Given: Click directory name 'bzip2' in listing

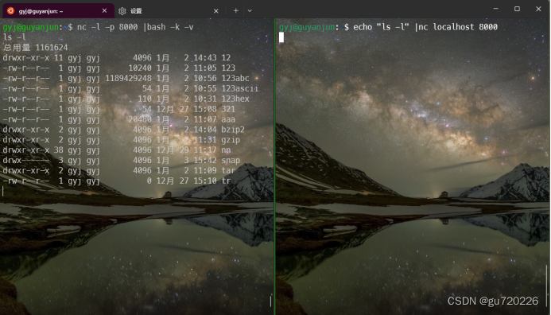Looking at the screenshot, I should [233, 130].
